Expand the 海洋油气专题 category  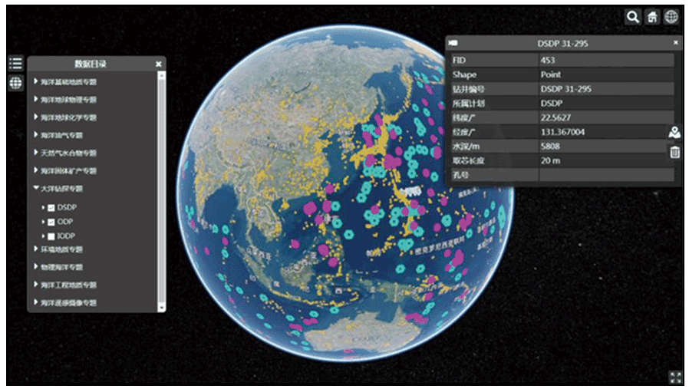pyautogui.click(x=36, y=135)
